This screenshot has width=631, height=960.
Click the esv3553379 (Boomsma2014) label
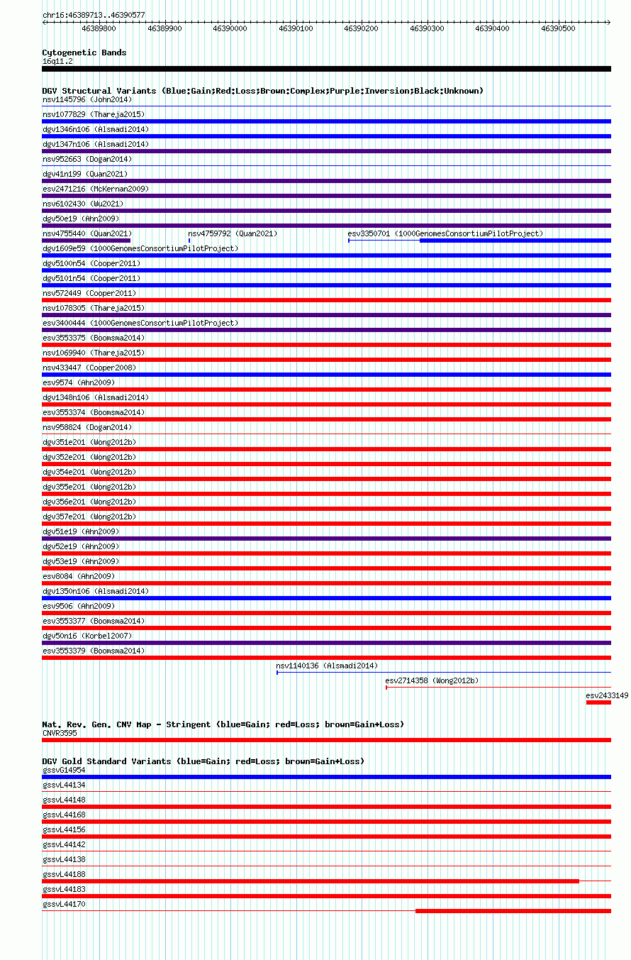pyautogui.click(x=94, y=651)
